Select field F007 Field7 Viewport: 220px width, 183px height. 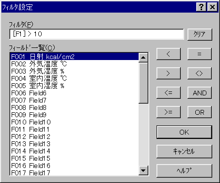coord(74,100)
